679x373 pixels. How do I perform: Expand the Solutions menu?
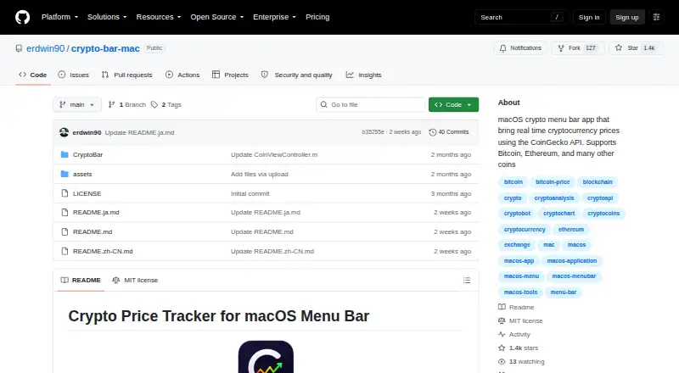click(x=107, y=17)
